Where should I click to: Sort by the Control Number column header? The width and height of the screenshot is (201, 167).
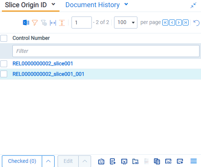31,38
